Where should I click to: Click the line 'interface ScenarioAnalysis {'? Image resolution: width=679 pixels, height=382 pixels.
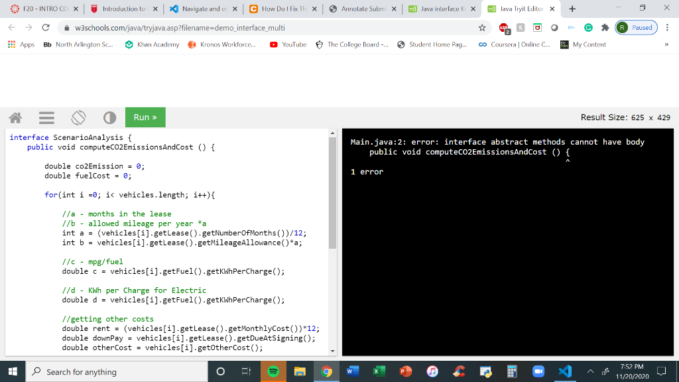(x=70, y=137)
